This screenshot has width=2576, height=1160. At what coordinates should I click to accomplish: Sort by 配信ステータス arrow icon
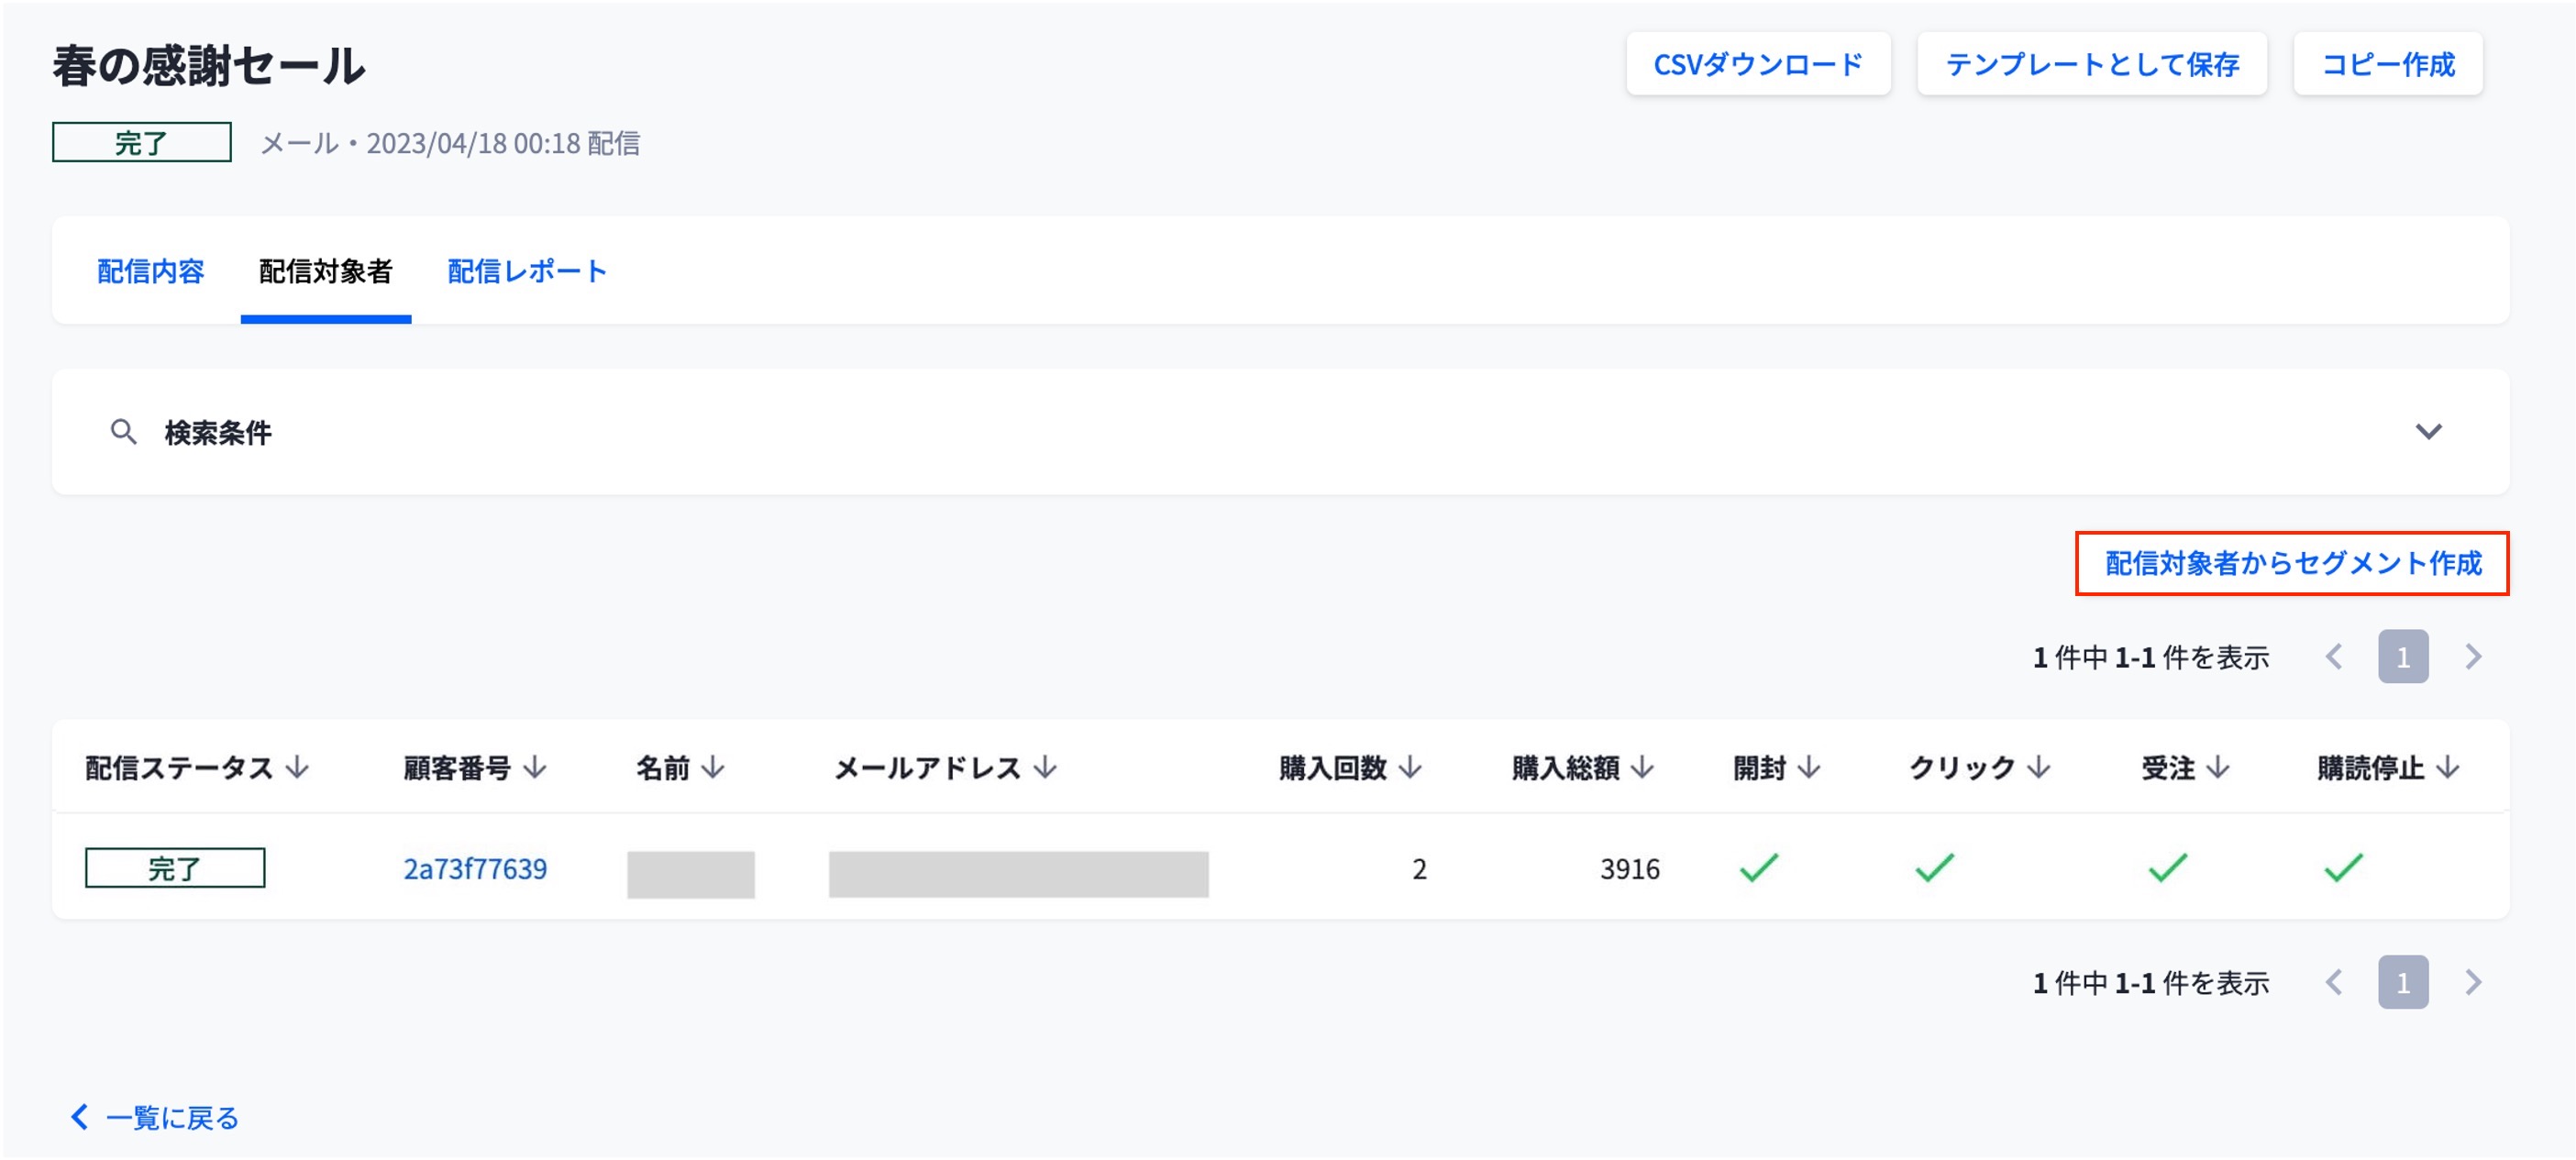coord(297,767)
